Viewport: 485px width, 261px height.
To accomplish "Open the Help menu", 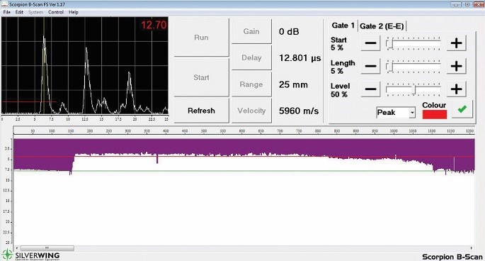I will point(74,12).
